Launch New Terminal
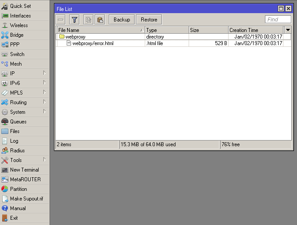Screen dimensions: 297x225 [x=25, y=170]
